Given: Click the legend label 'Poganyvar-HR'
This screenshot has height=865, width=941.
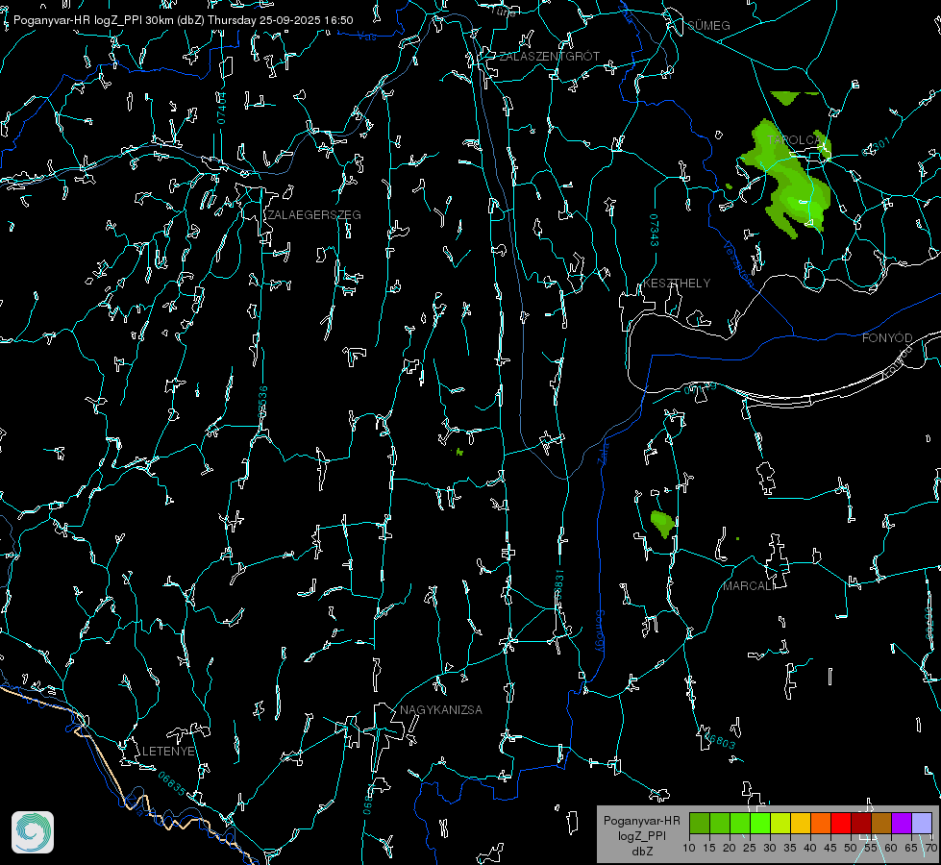Looking at the screenshot, I should tap(641, 820).
